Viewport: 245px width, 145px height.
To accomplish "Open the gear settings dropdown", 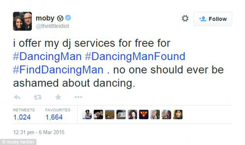I will [185, 18].
